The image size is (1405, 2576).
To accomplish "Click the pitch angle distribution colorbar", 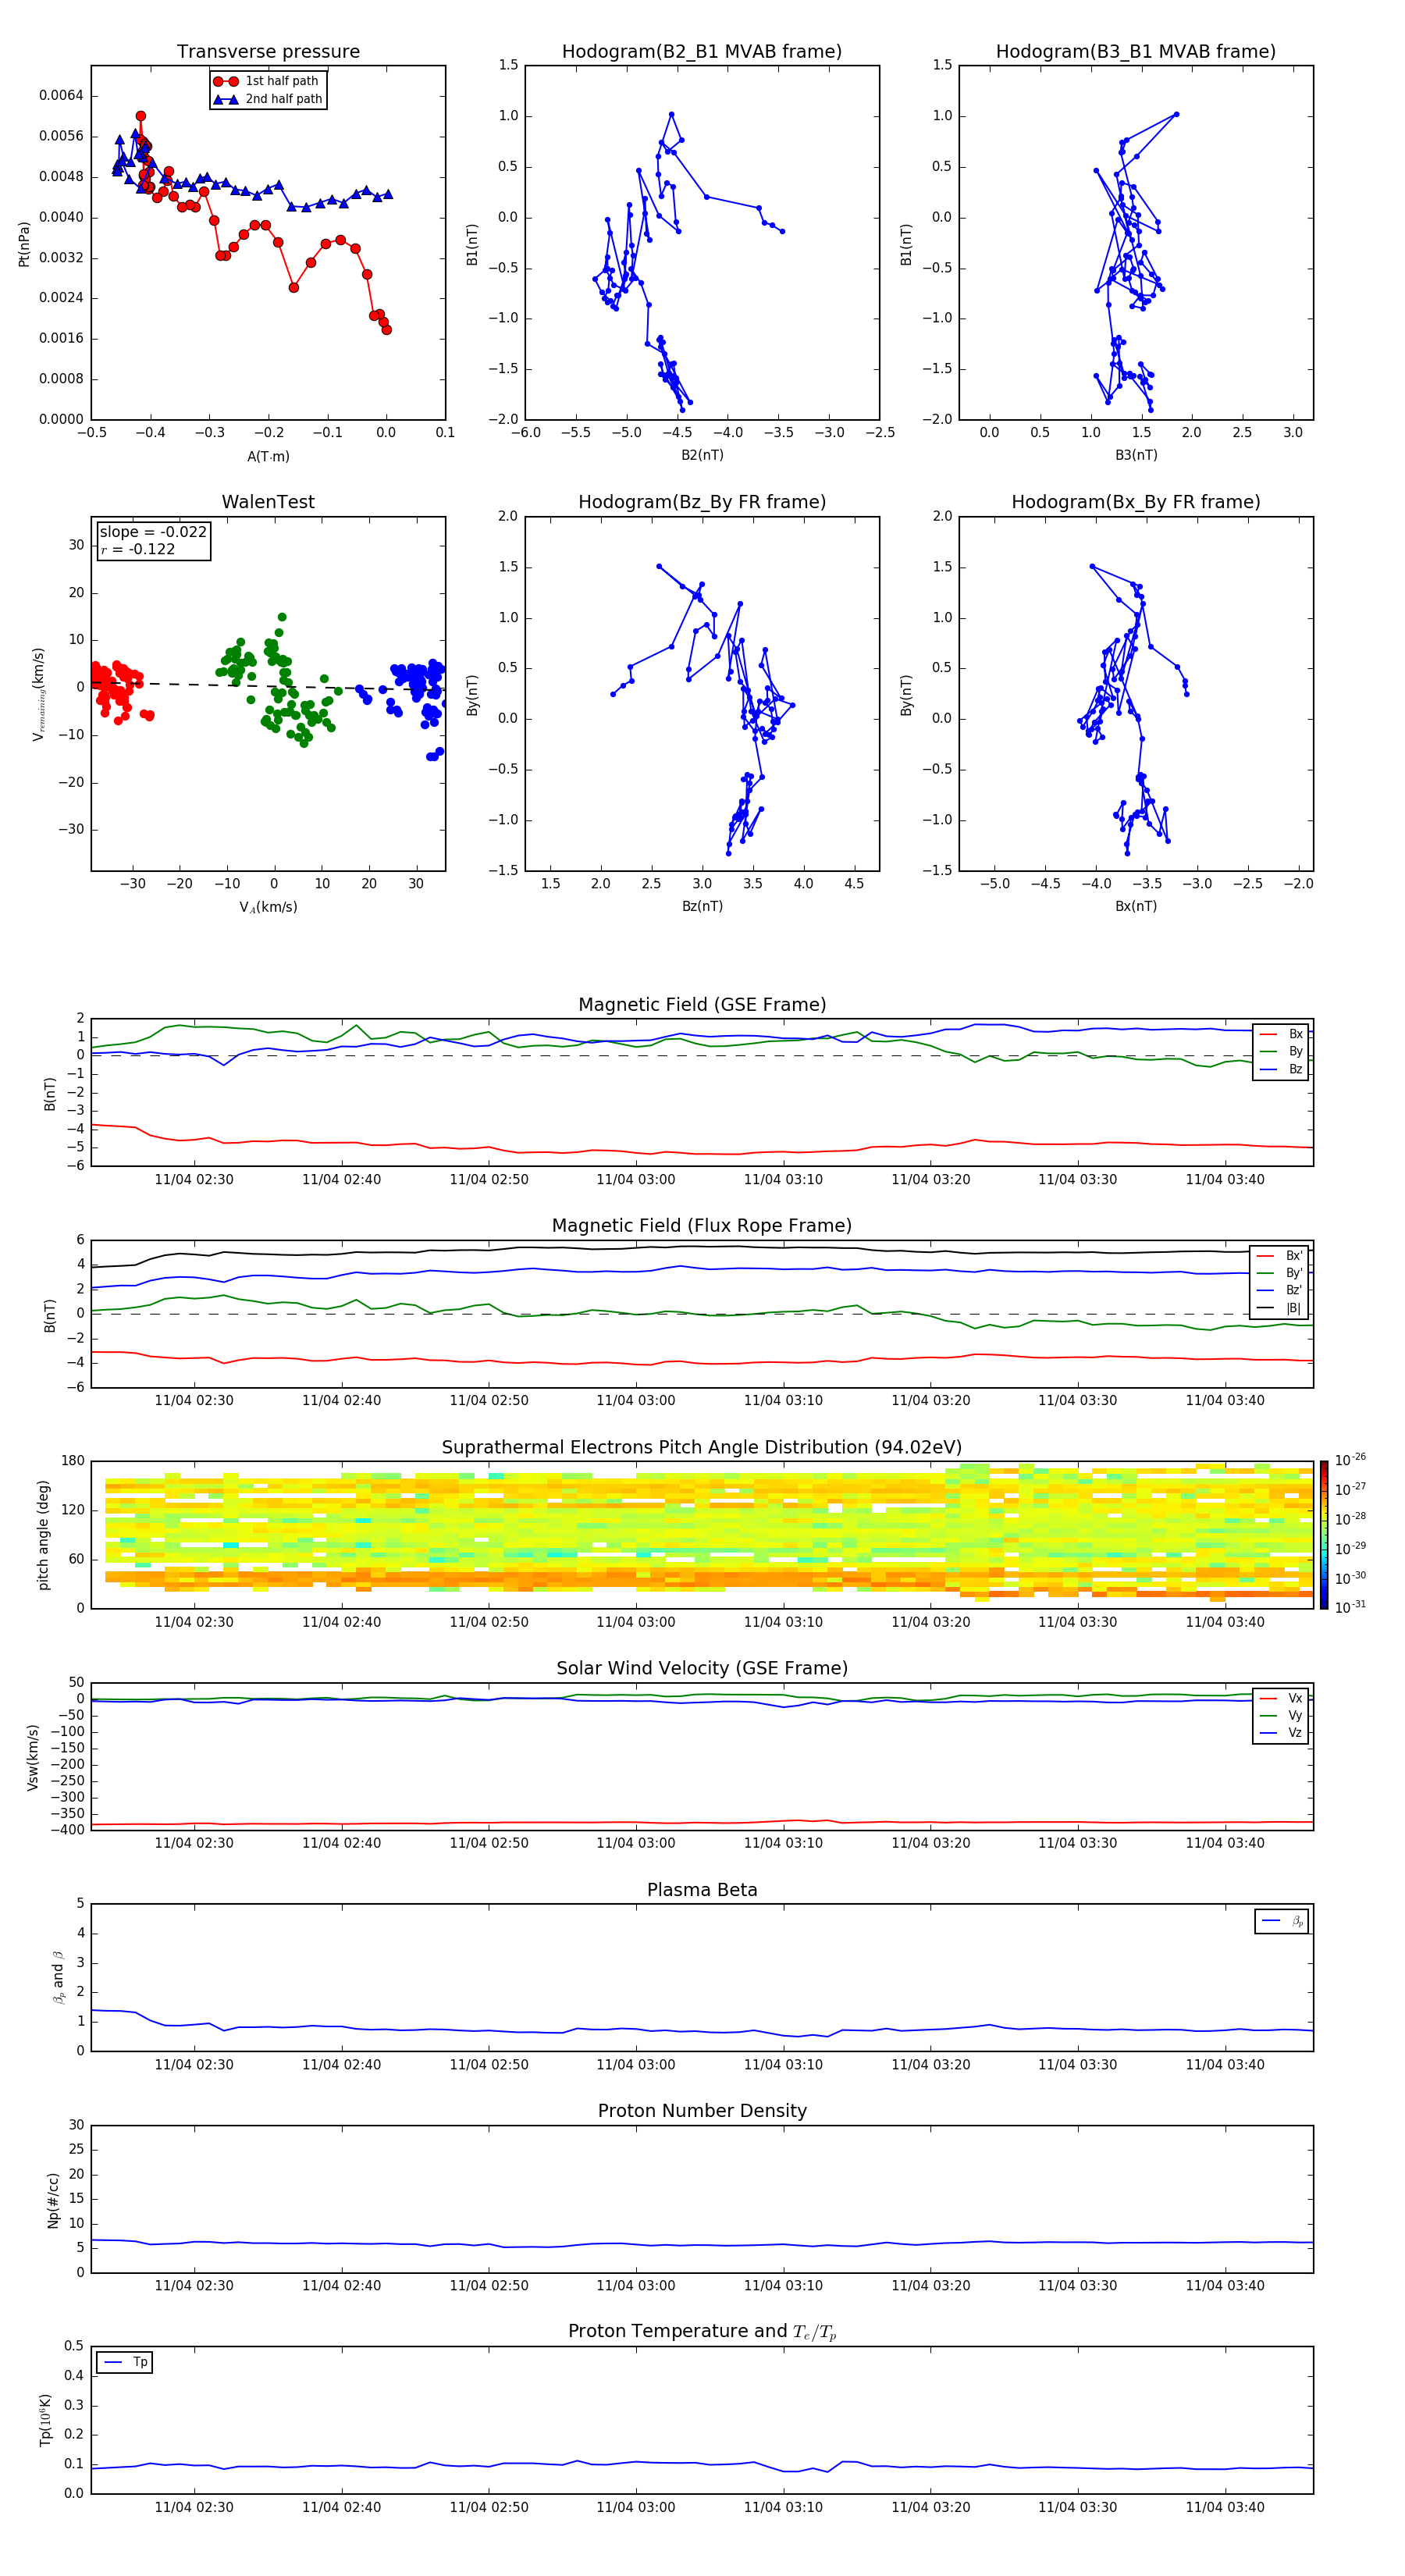I will 1323,1535.
